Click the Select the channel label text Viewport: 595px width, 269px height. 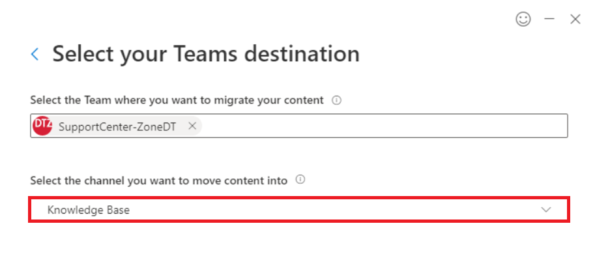(158, 180)
